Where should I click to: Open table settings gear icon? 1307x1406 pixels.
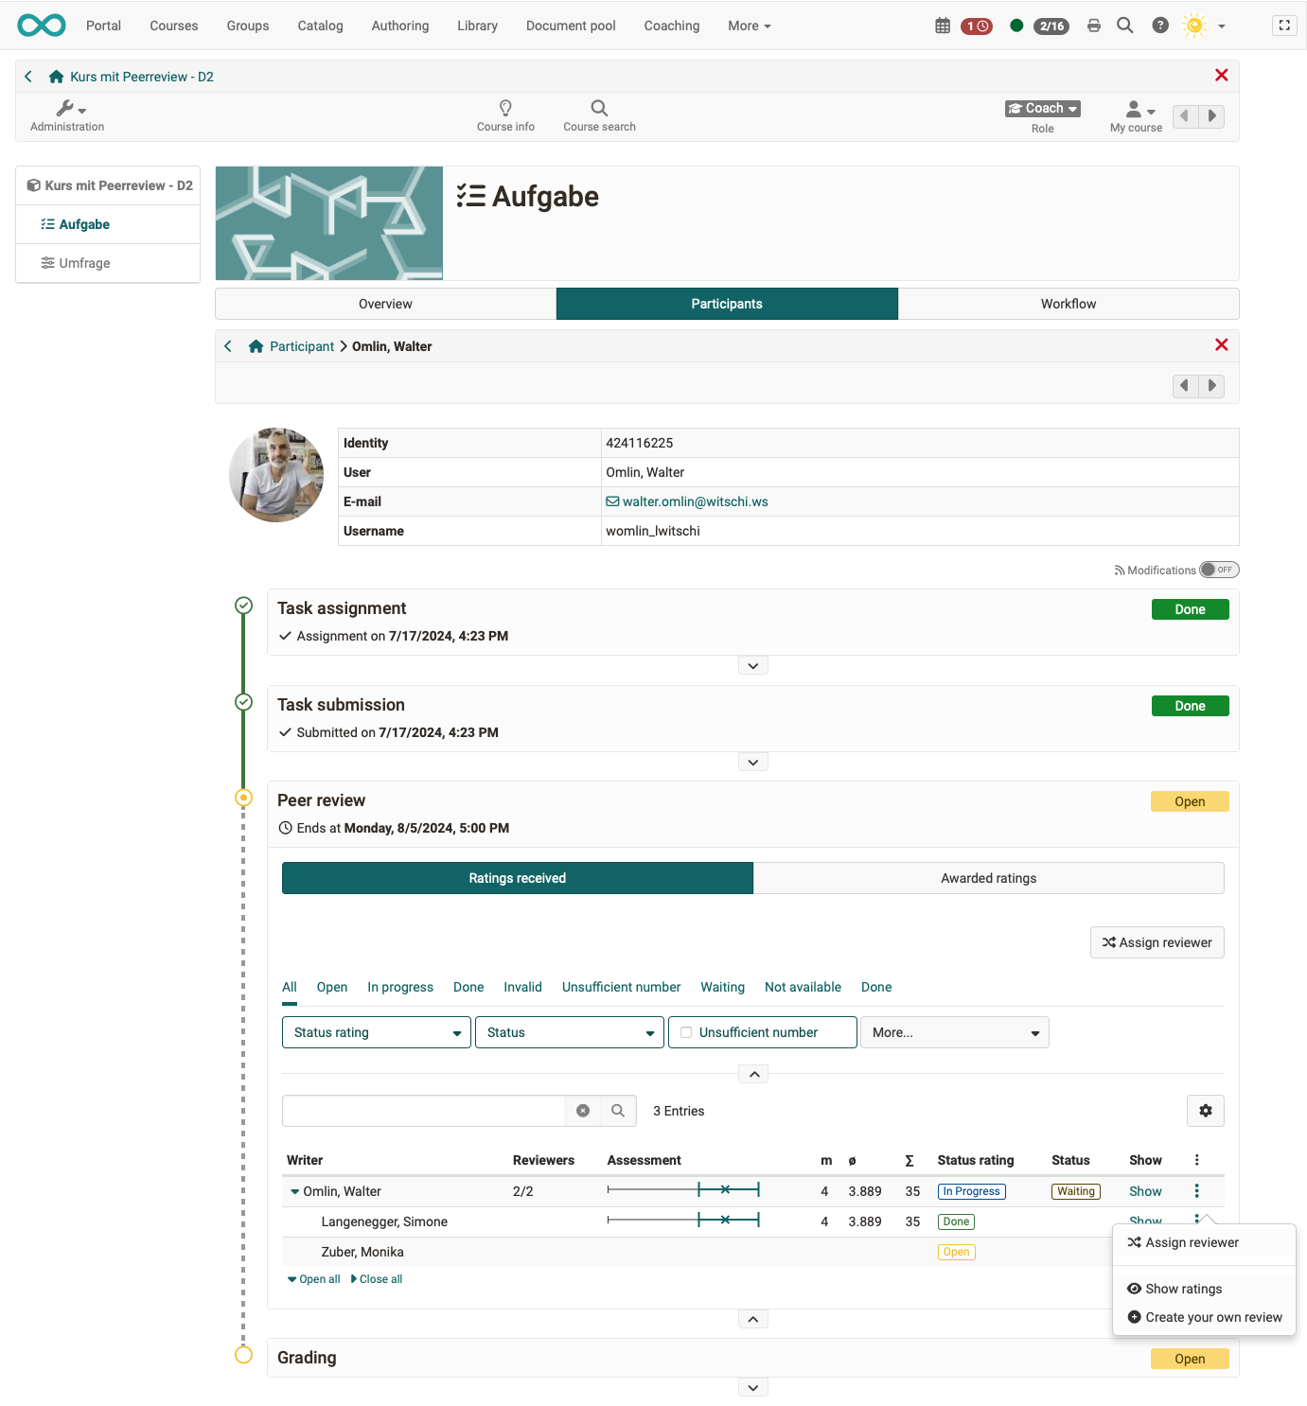click(1205, 1111)
